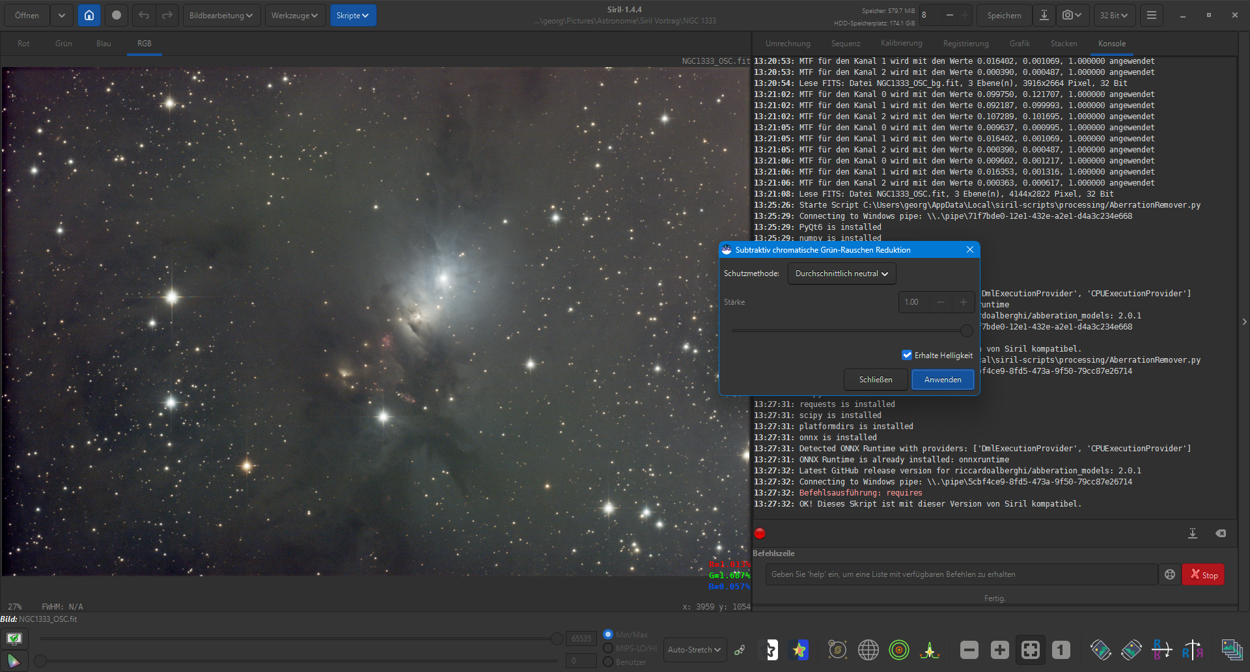
Task: Set zoom to actual size 1:1
Action: point(1061,650)
